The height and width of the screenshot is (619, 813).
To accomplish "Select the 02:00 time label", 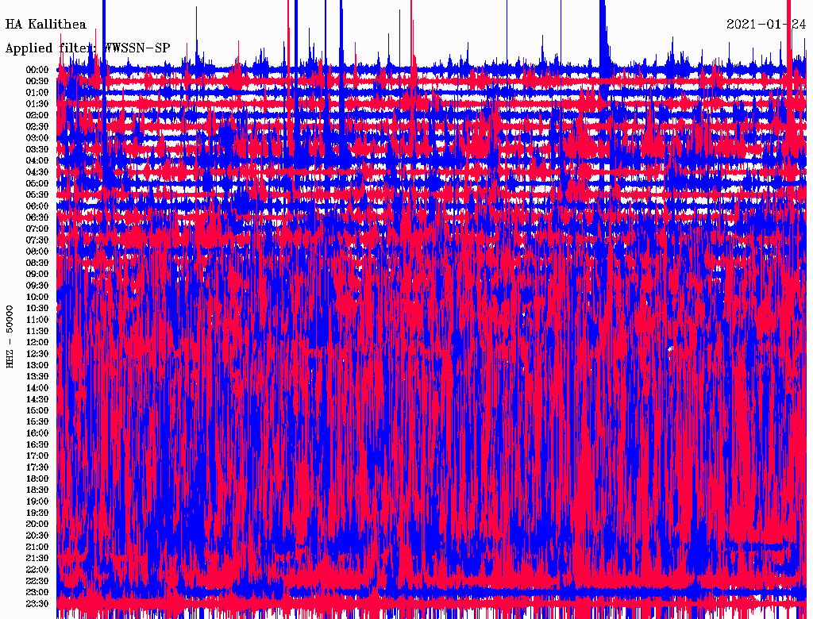I will (x=37, y=115).
